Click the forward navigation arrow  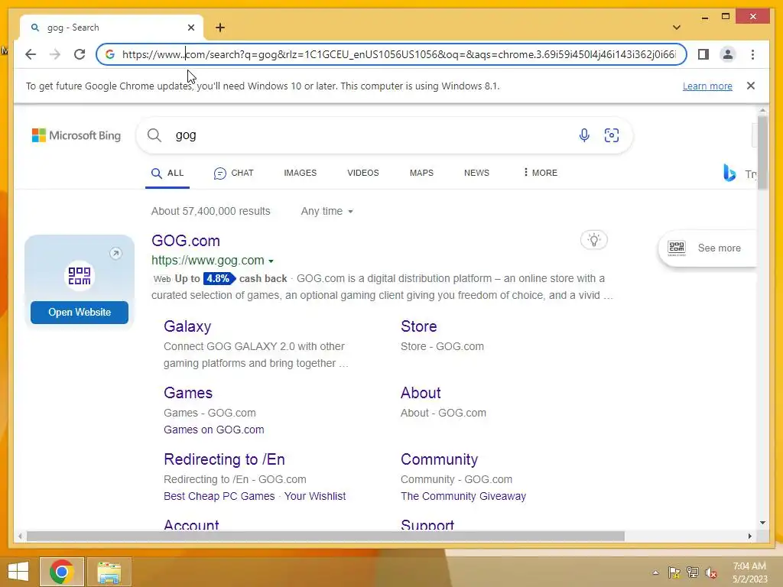(x=55, y=54)
